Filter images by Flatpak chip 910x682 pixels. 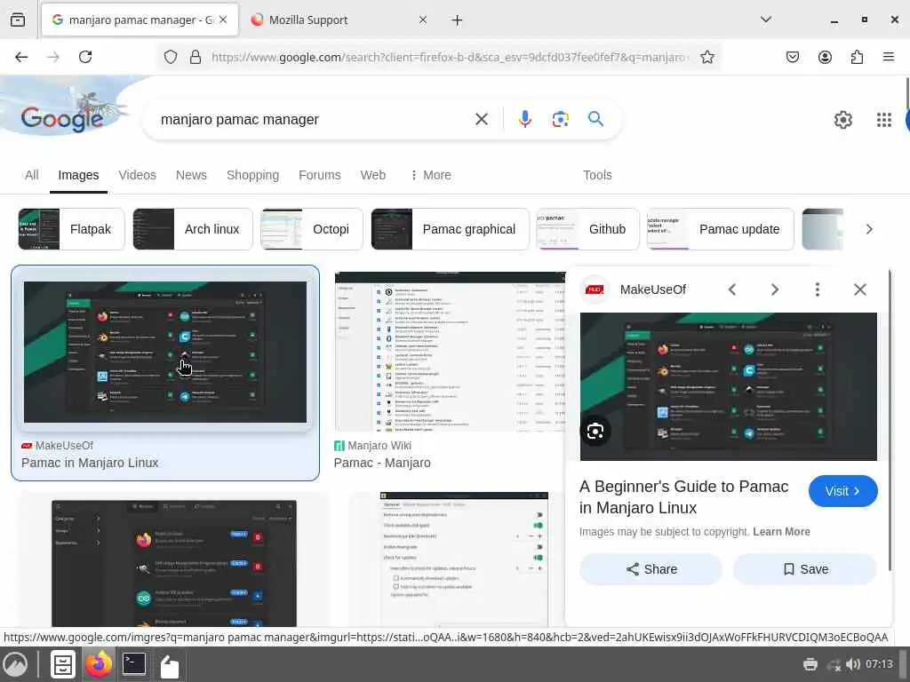(71, 229)
